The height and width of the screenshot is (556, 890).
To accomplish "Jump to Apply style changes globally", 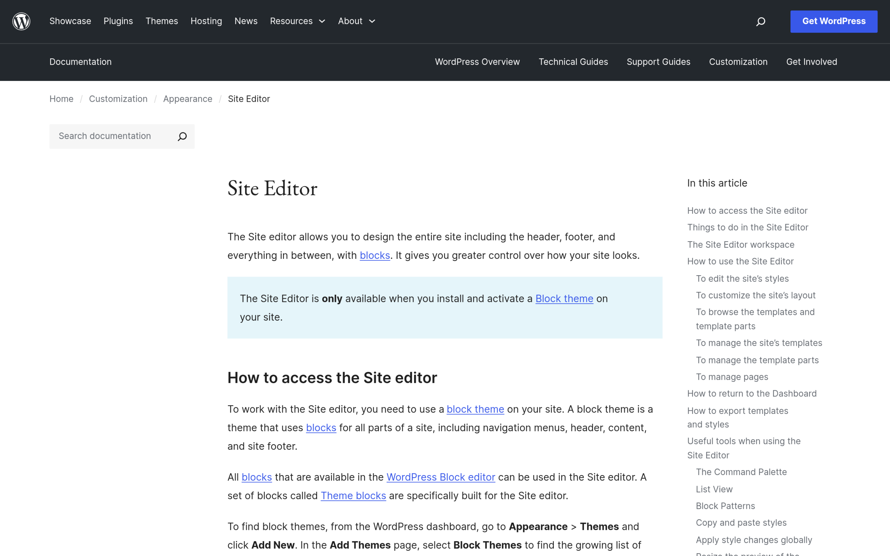I will 754,540.
